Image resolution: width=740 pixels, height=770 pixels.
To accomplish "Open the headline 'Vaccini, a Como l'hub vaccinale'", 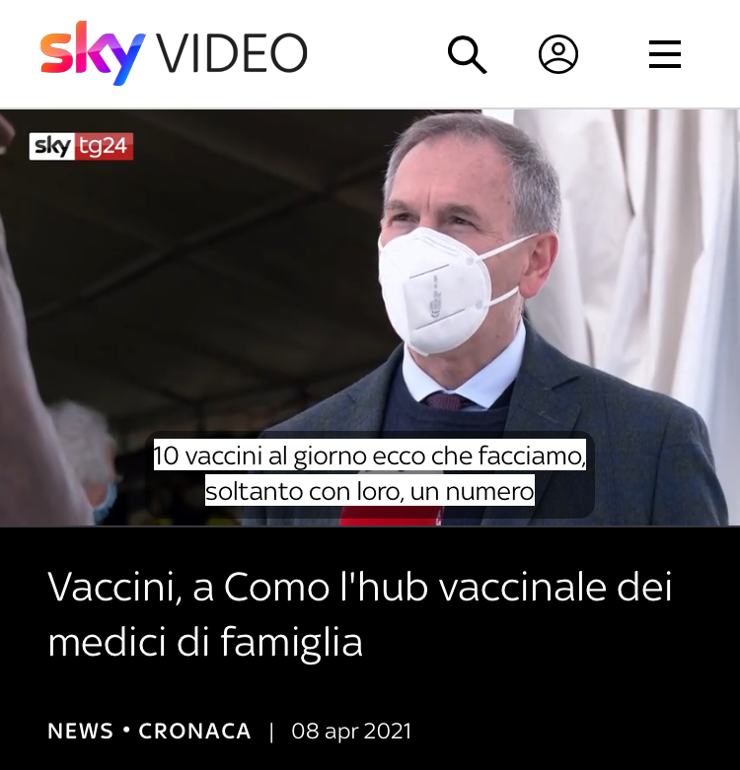I will pyautogui.click(x=360, y=587).
